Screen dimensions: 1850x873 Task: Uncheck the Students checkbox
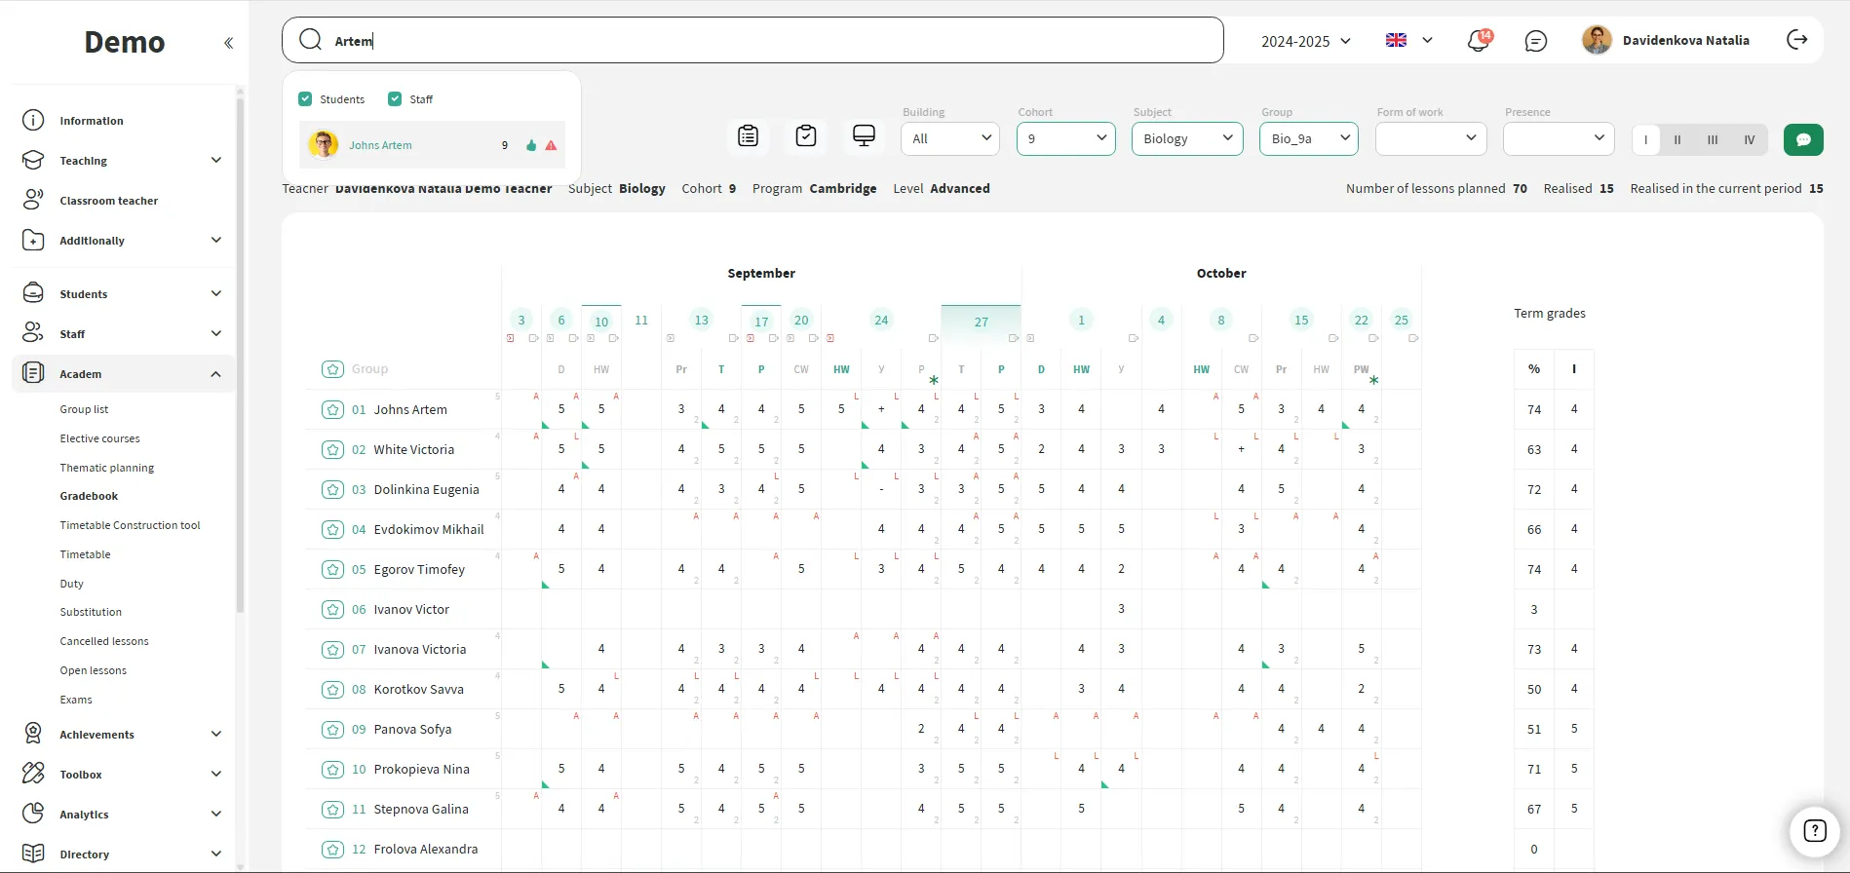305,99
